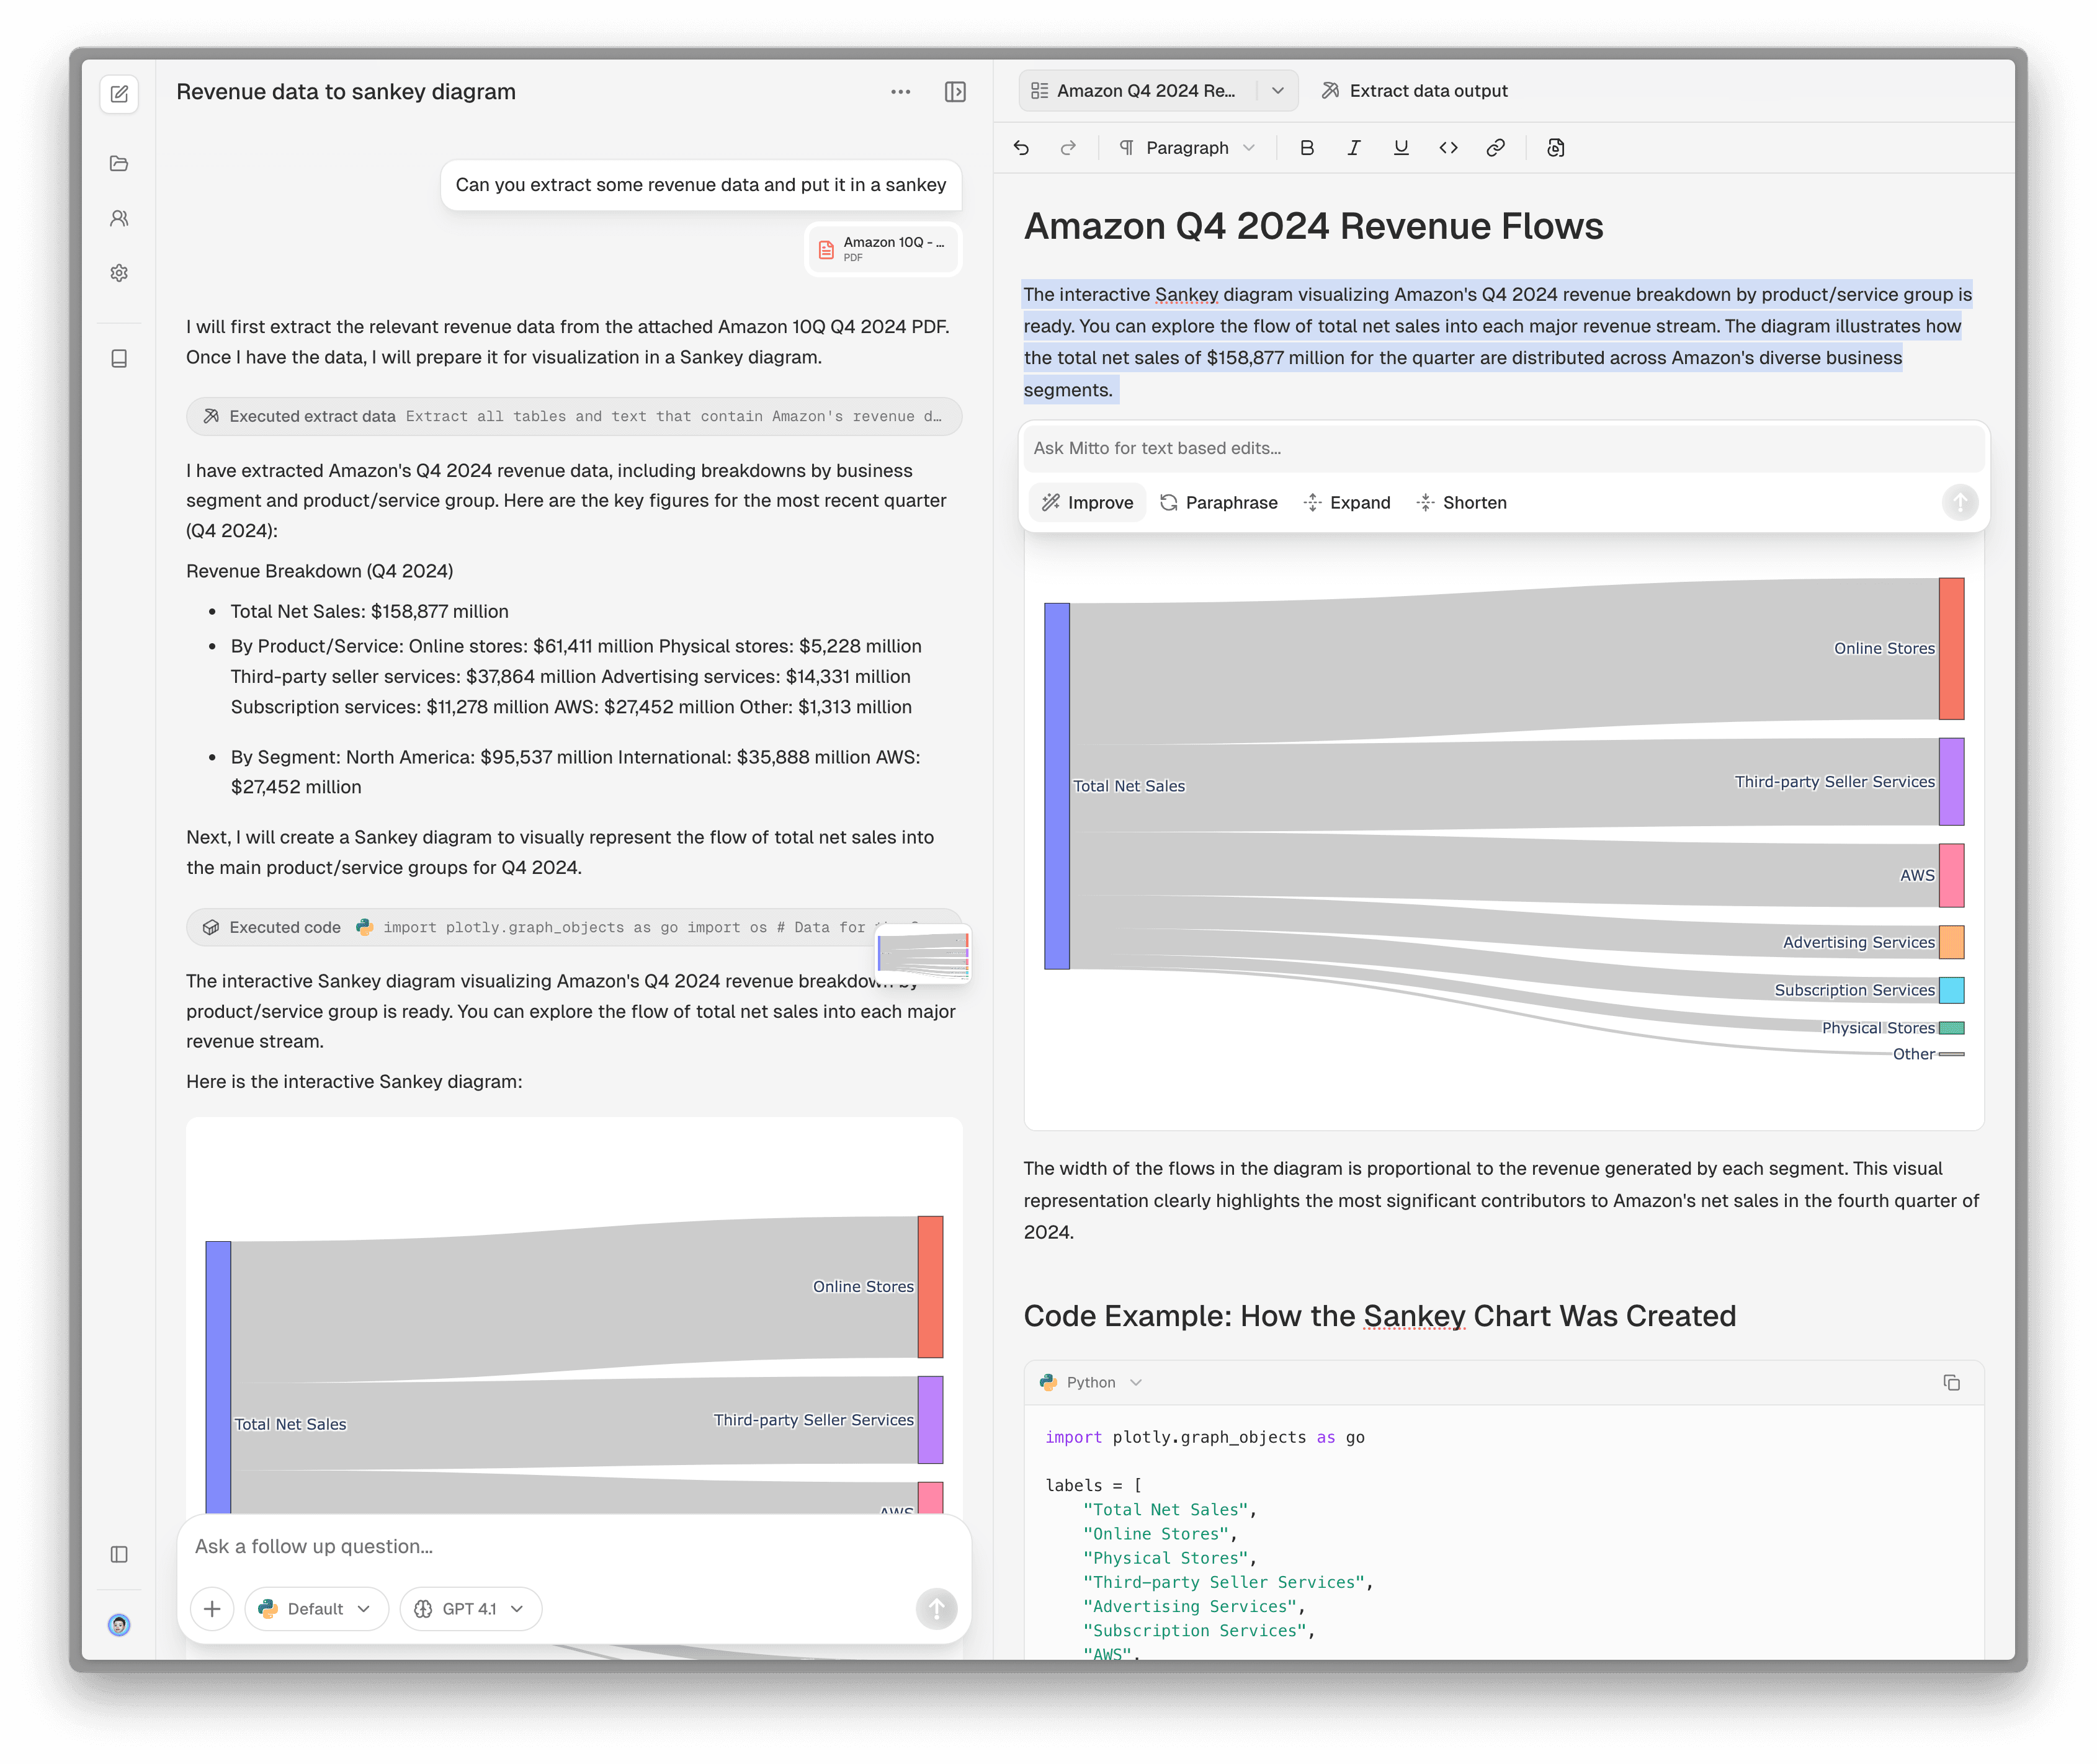Image resolution: width=2097 pixels, height=1764 pixels.
Task: Click the Shorten button
Action: click(1461, 502)
